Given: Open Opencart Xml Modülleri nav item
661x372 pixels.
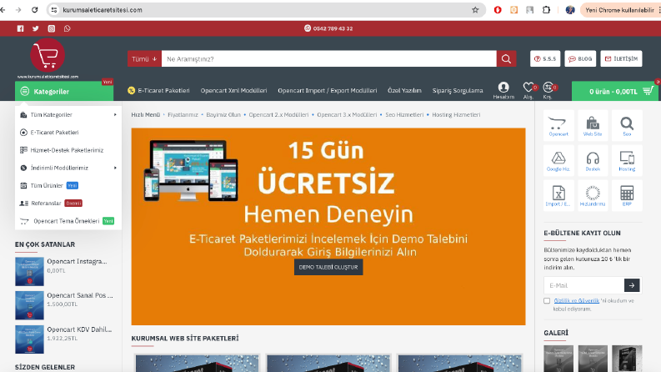Looking at the screenshot, I should tap(233, 90).
